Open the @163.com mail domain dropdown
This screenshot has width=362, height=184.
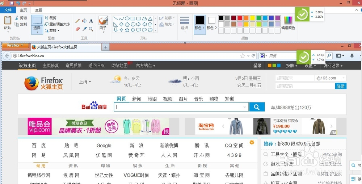(x=331, y=78)
